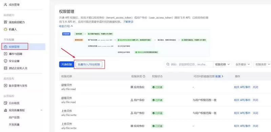Click 用户身份 icon in 上传文件 aily:file:write third row
The image size is (271, 132).
coord(132,113)
